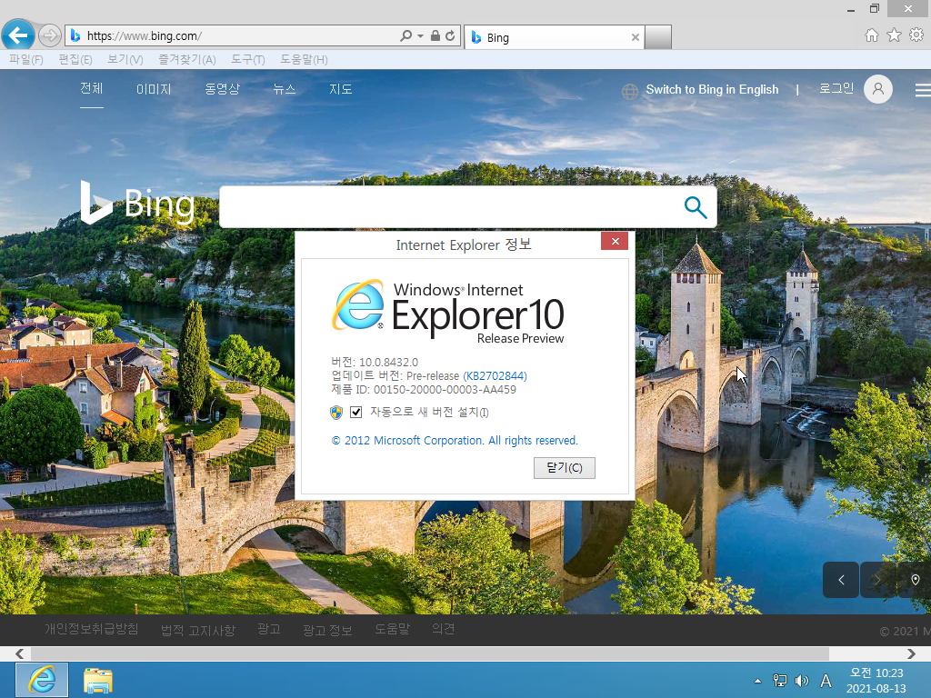931x698 pixels.
Task: Uncheck 자동으로 새 버전 설치
Action: click(x=355, y=412)
